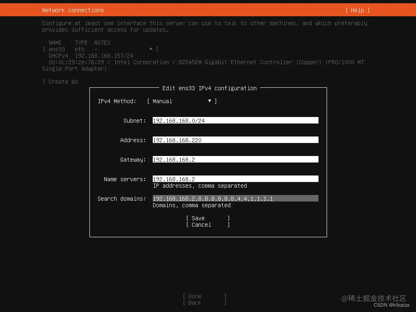Click the Subnet input field
The width and height of the screenshot is (416, 312).
tap(235, 120)
